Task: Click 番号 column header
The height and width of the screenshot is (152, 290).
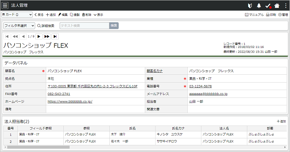Action: (x=10, y=128)
